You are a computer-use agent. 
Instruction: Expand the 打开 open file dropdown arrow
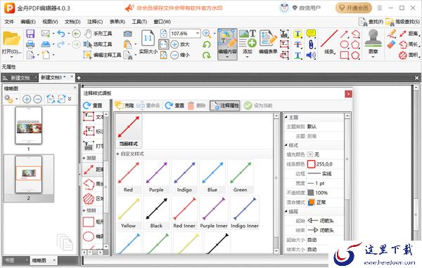pos(11,58)
